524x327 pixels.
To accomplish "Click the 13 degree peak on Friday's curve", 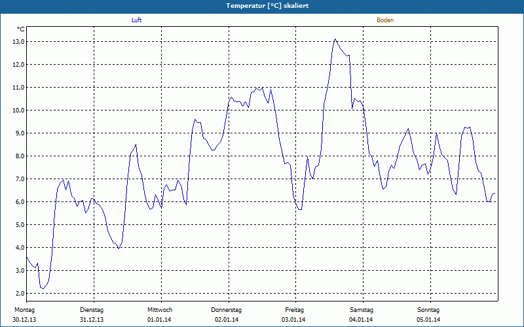I will (335, 39).
